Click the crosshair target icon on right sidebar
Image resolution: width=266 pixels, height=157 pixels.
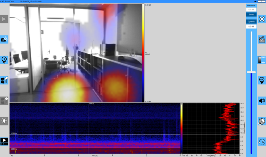tap(262, 80)
